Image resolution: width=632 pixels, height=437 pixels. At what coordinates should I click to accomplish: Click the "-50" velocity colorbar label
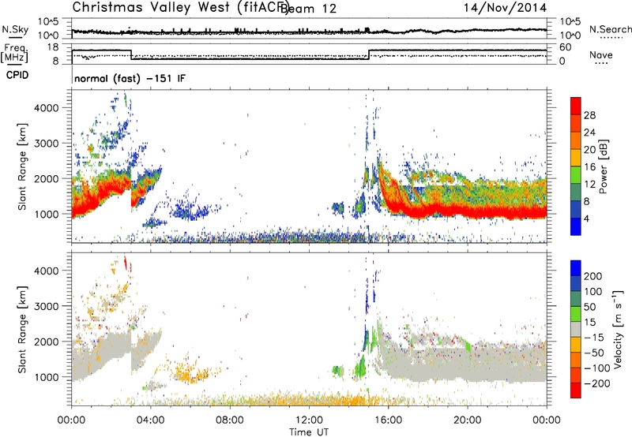point(594,353)
